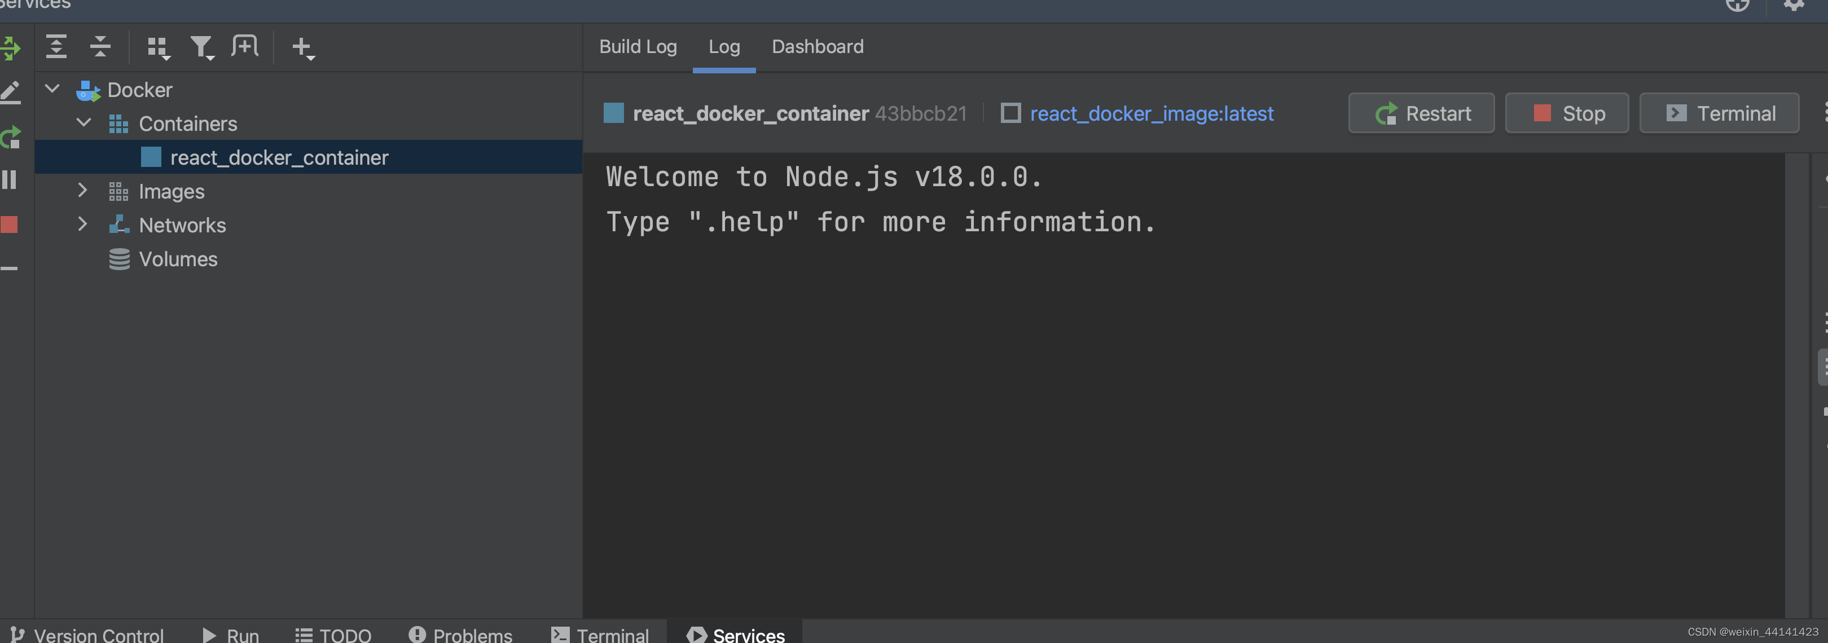Select the edit configuration pencil icon
Image resolution: width=1828 pixels, height=643 pixels.
(x=10, y=93)
